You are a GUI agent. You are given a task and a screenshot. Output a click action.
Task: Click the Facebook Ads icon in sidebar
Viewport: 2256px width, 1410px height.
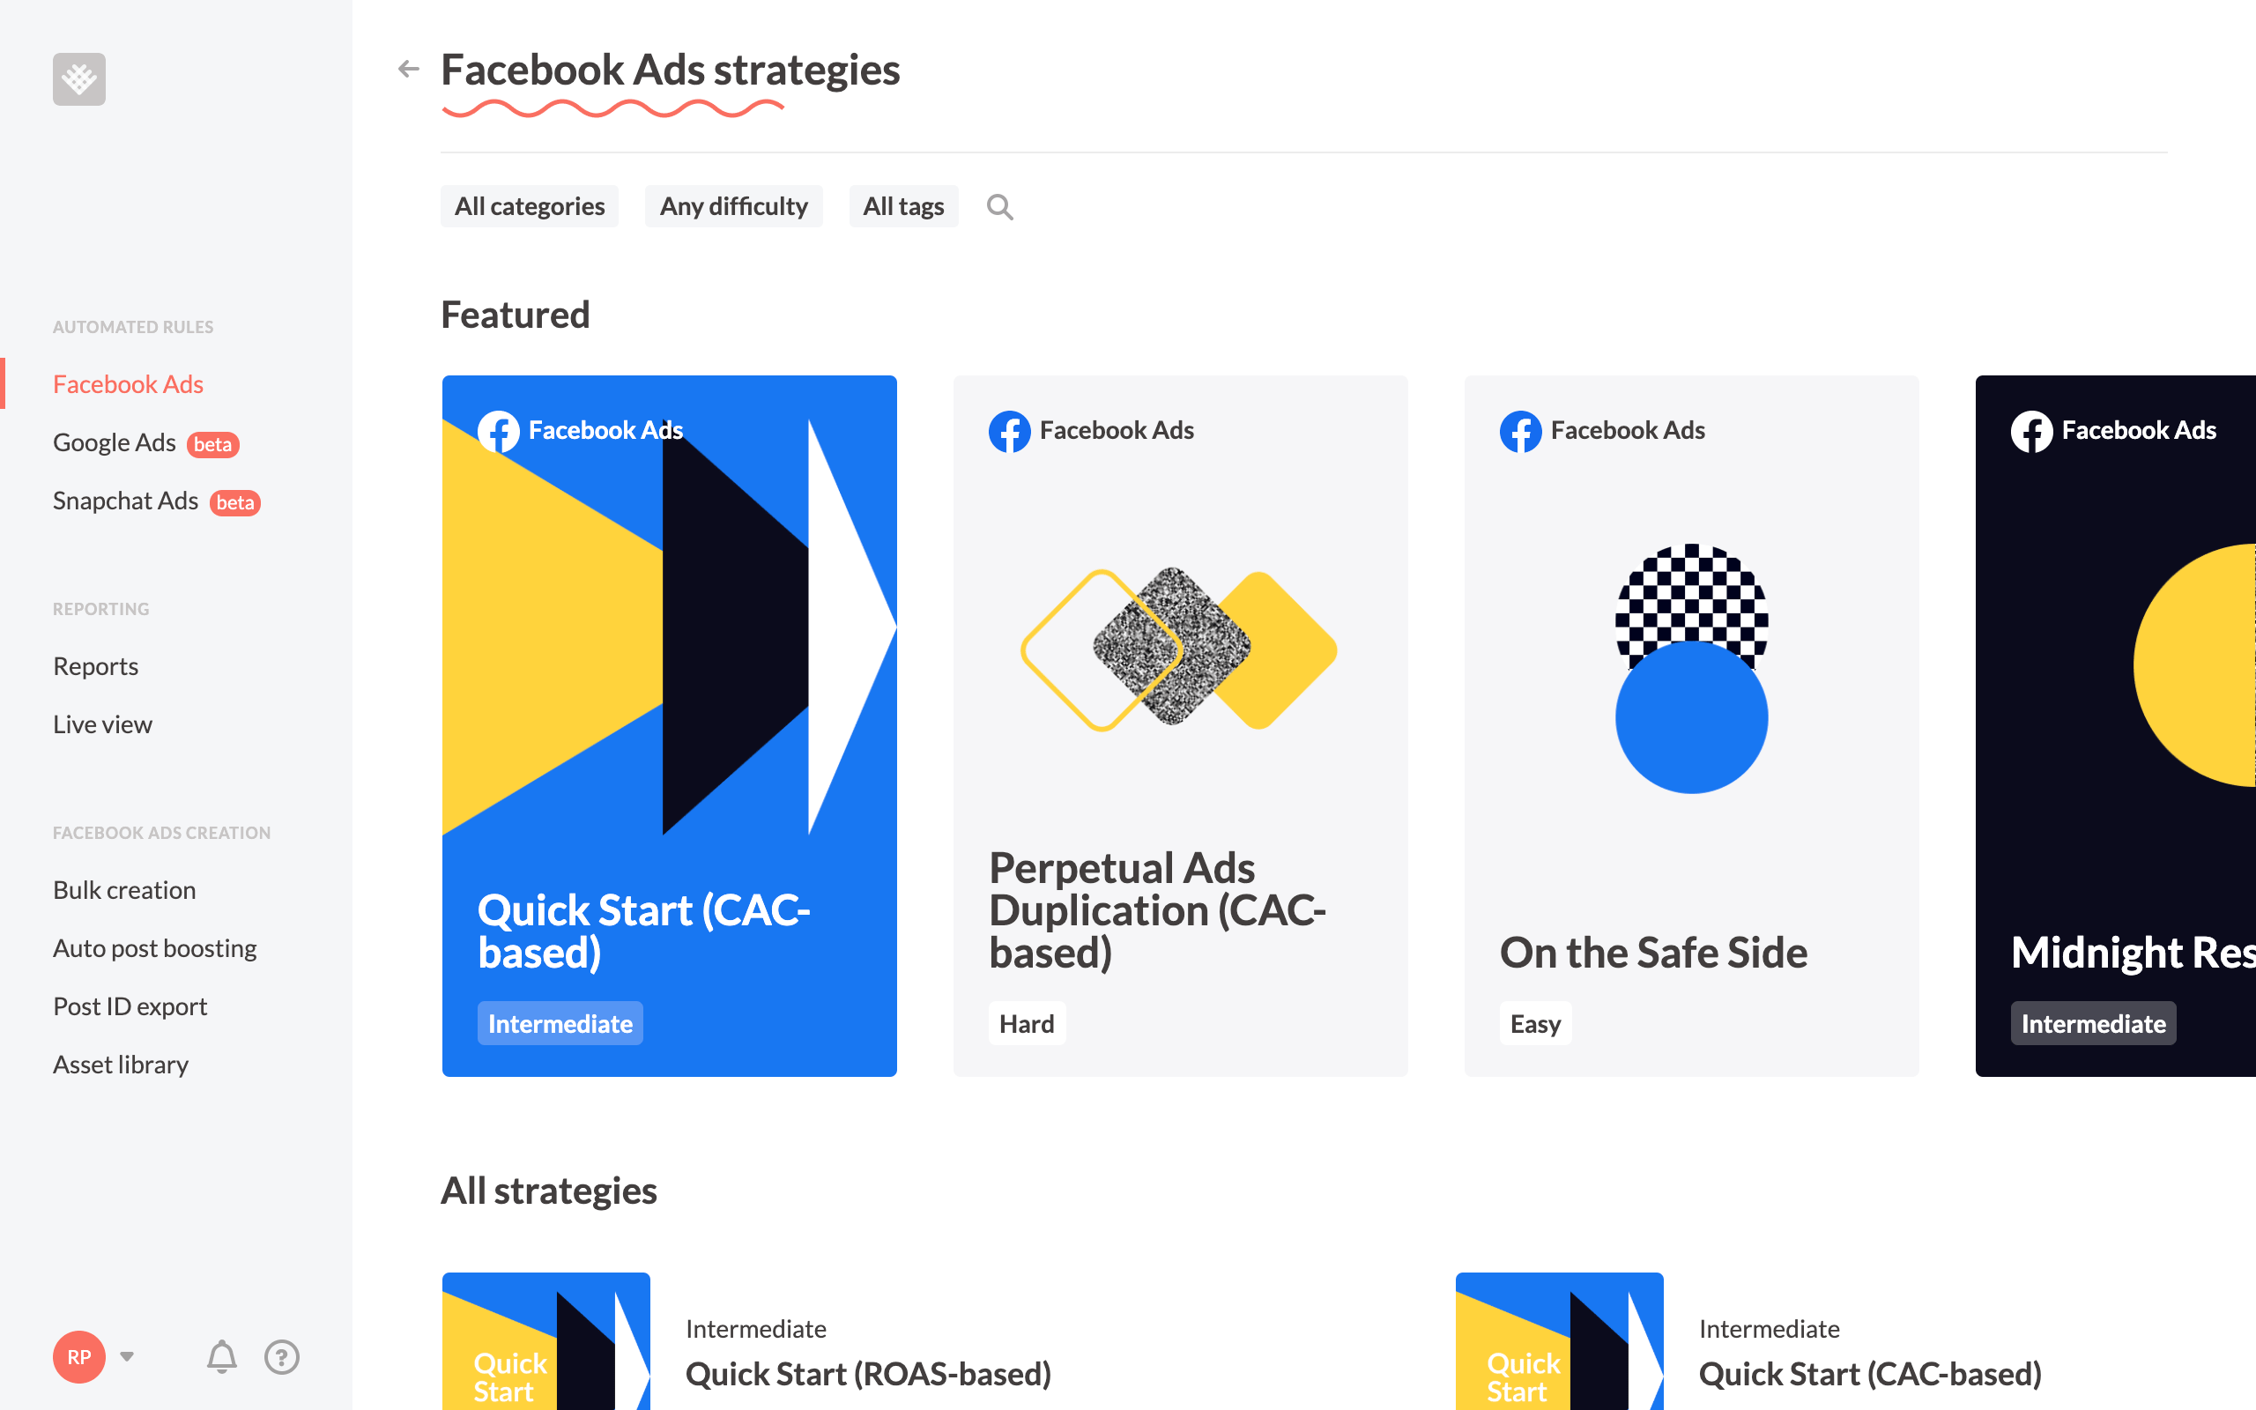(129, 383)
